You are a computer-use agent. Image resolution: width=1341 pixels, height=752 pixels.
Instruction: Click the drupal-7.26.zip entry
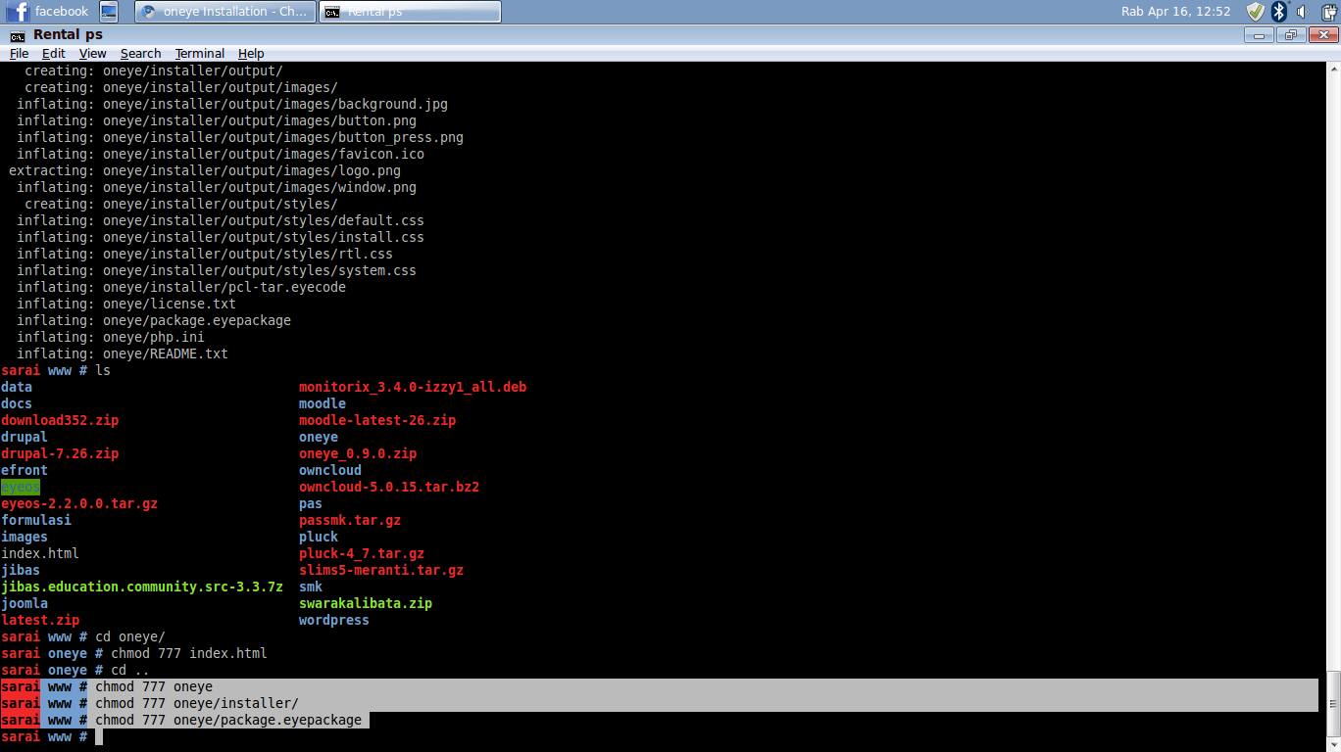60,453
